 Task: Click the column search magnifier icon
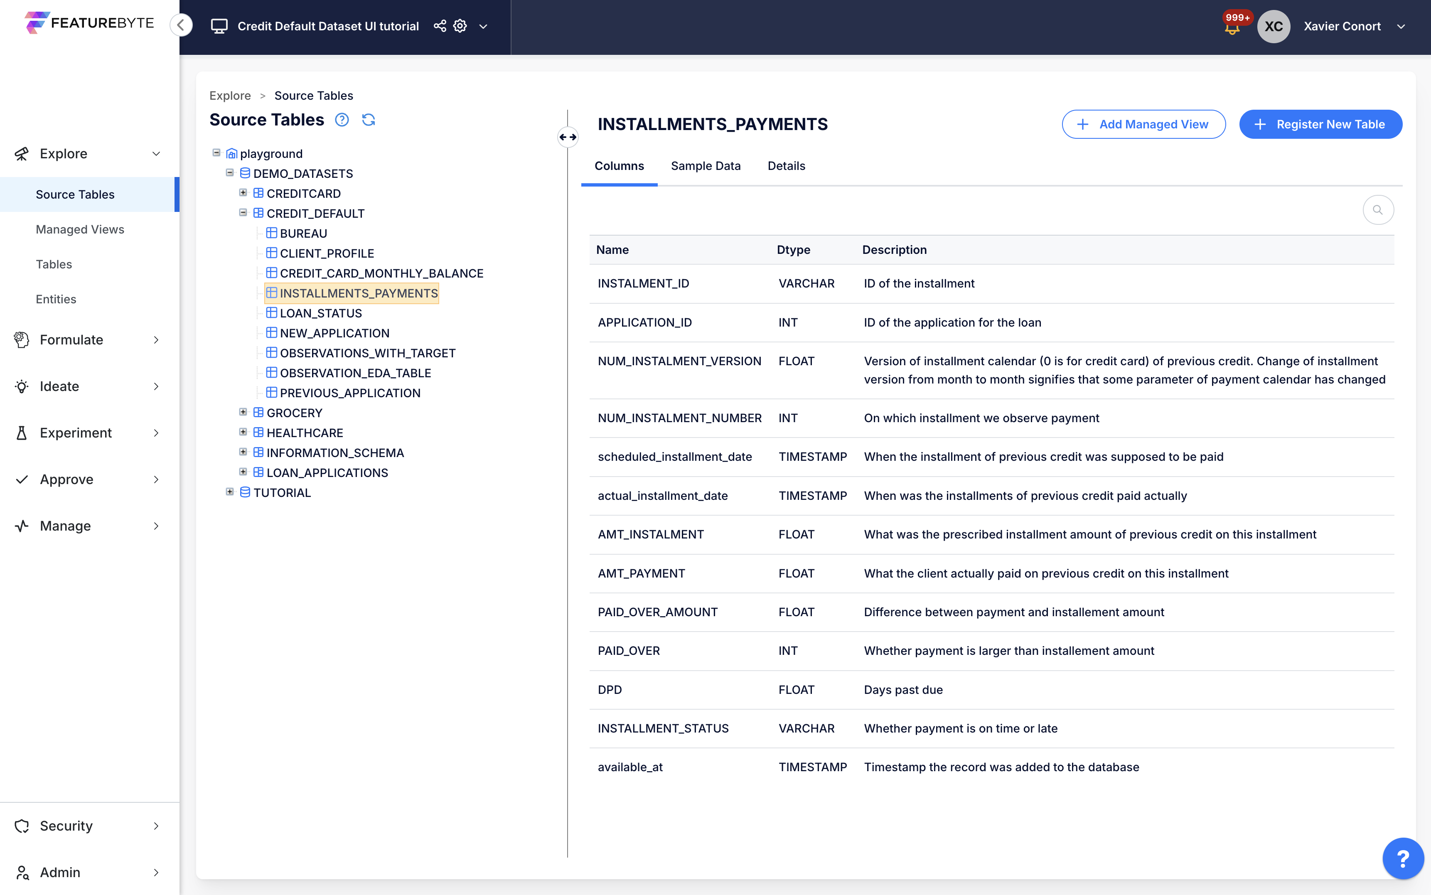coord(1378,210)
